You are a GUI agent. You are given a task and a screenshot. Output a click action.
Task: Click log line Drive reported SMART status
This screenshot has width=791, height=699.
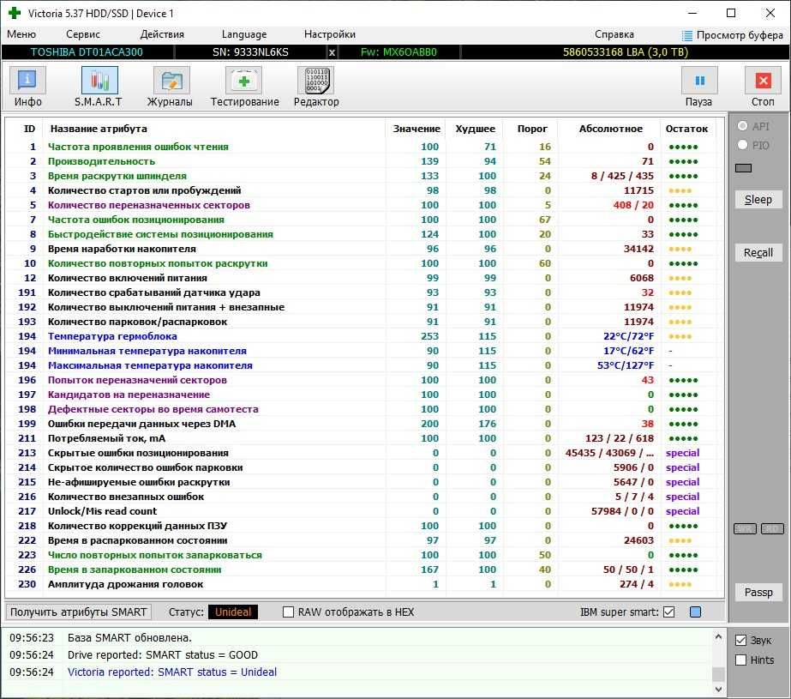point(163,655)
